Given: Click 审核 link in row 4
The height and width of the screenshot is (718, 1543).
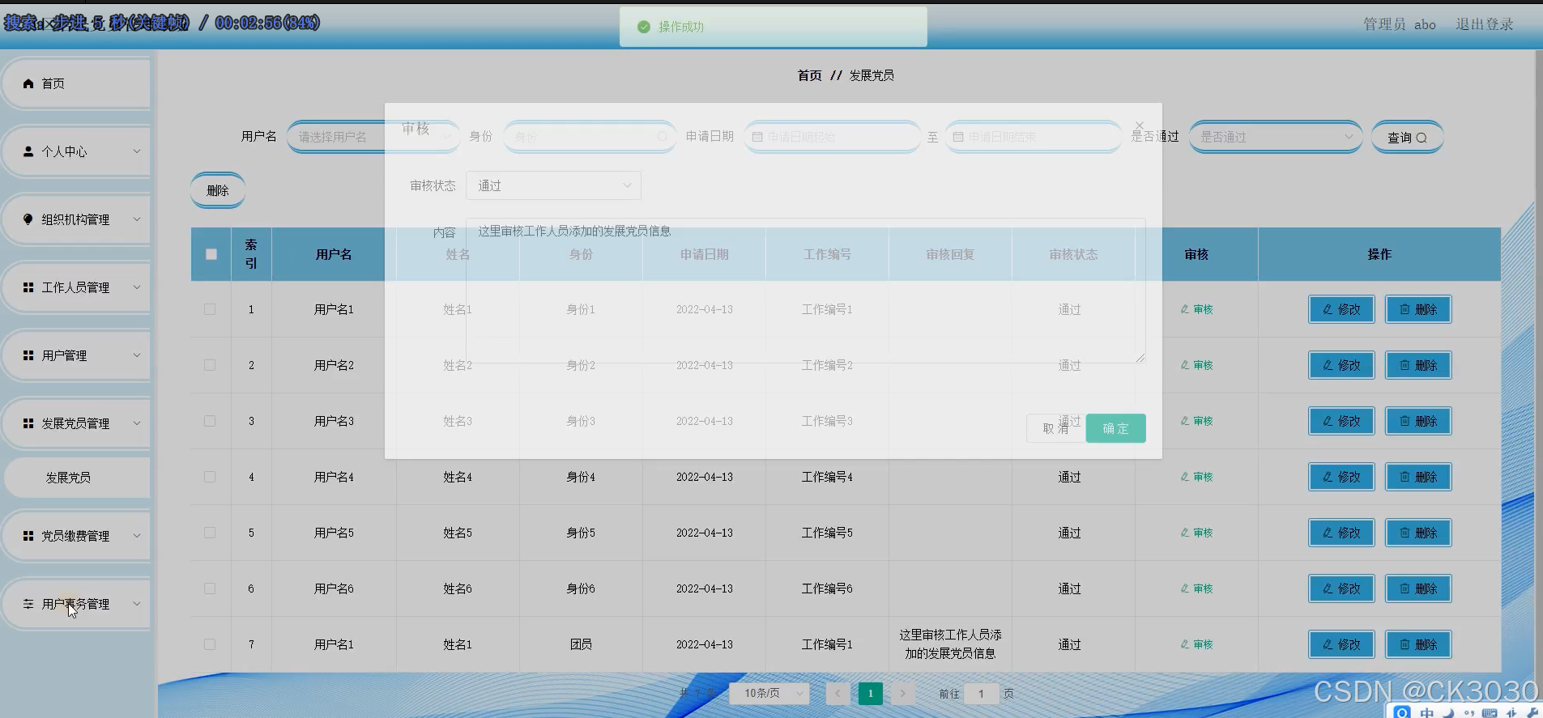Looking at the screenshot, I should (x=1196, y=477).
